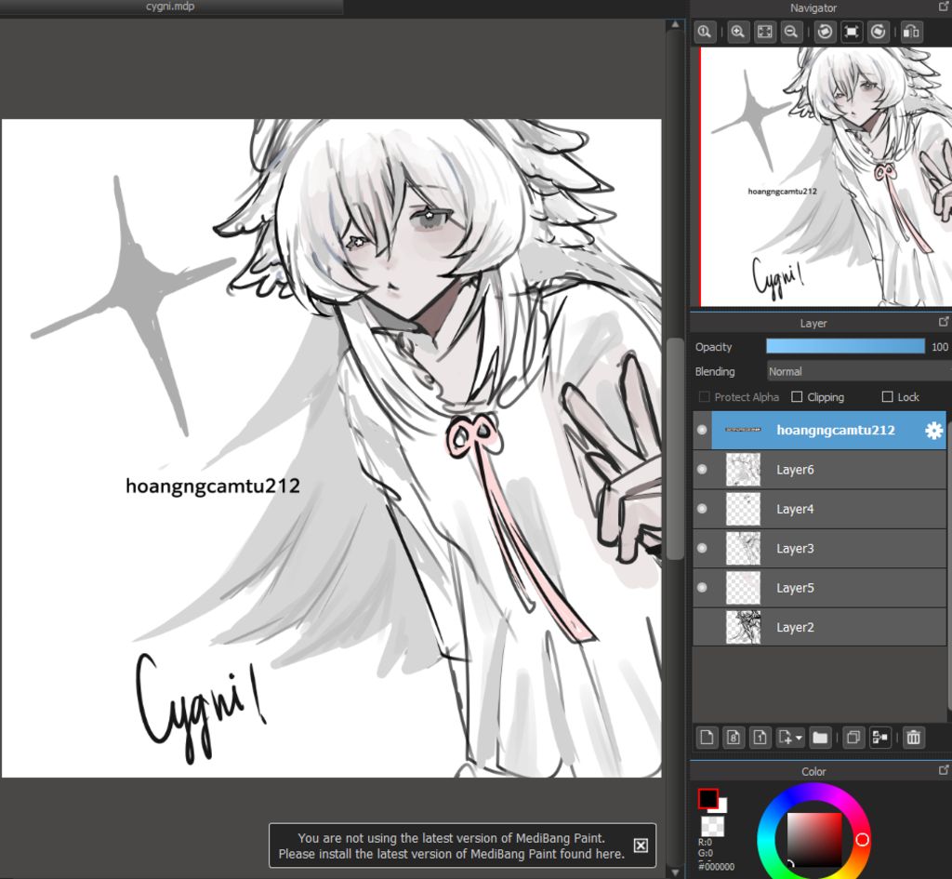Click the #000000 hex color value

coord(717,867)
